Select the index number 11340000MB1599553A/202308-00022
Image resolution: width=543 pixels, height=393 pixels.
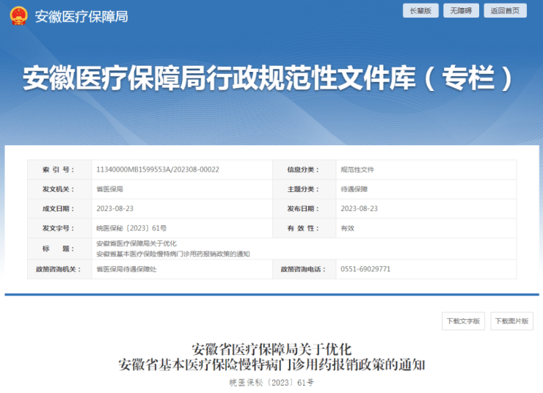pos(158,169)
